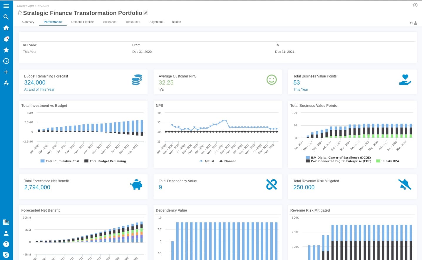Toggle Total Budget Remaining legend swatch
422x260 pixels.
[86, 161]
